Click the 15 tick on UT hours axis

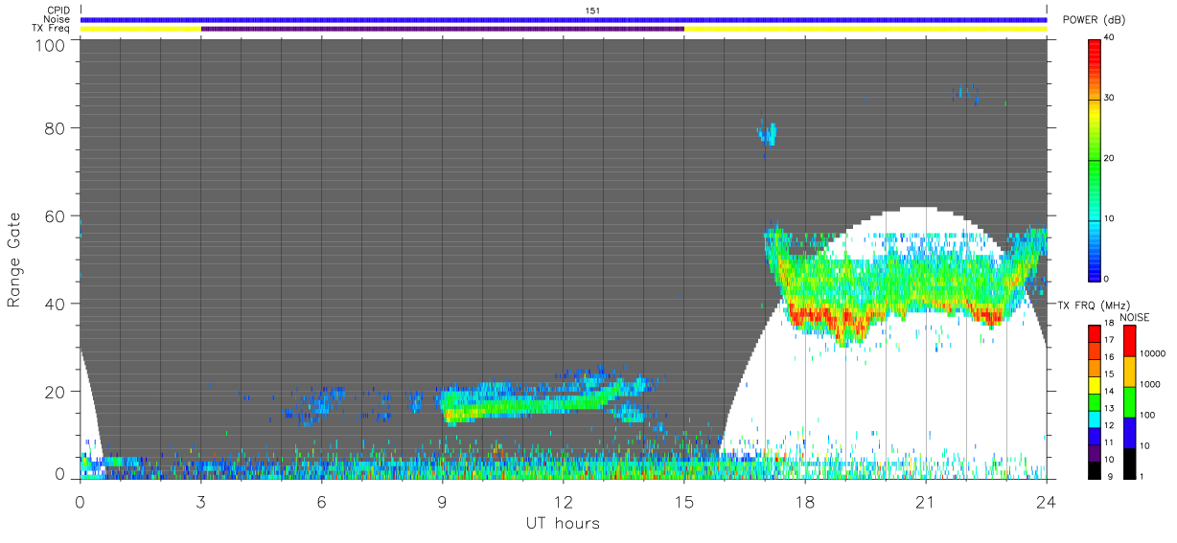(684, 502)
